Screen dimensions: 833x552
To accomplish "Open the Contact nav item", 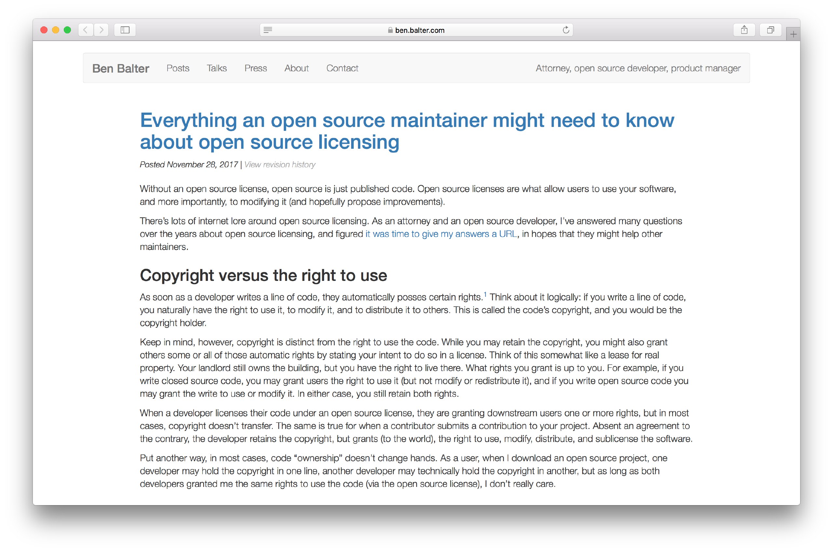I will point(342,68).
